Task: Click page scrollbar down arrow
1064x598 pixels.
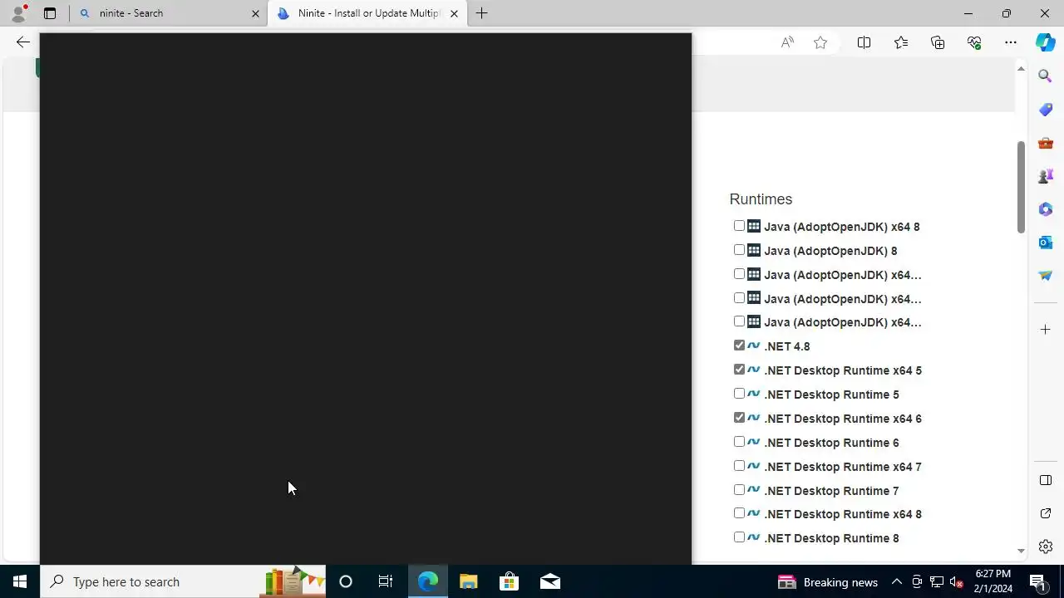Action: [x=1021, y=551]
